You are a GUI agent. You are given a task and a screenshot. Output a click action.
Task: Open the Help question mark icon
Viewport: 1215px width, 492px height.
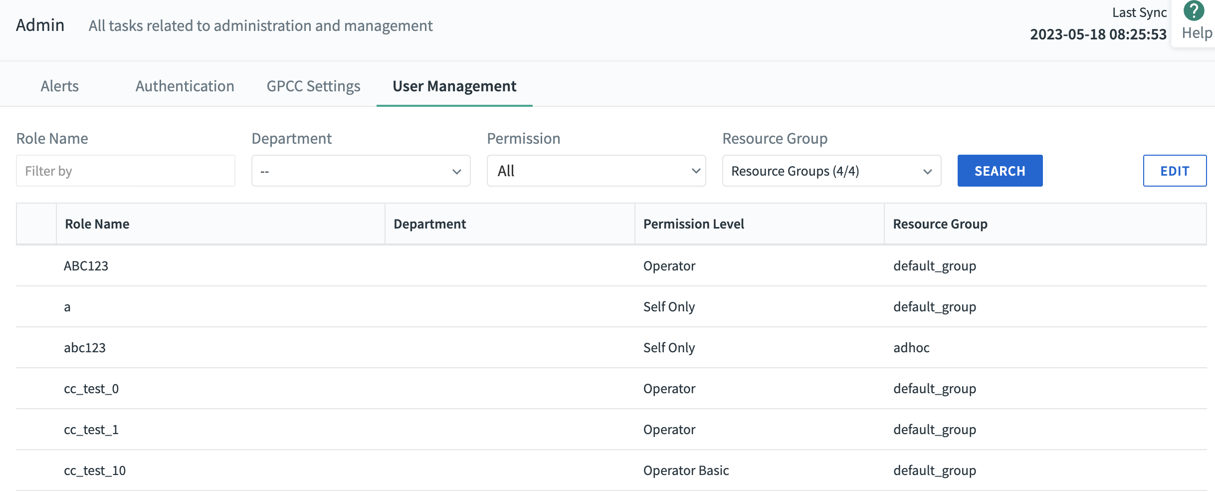[x=1194, y=11]
